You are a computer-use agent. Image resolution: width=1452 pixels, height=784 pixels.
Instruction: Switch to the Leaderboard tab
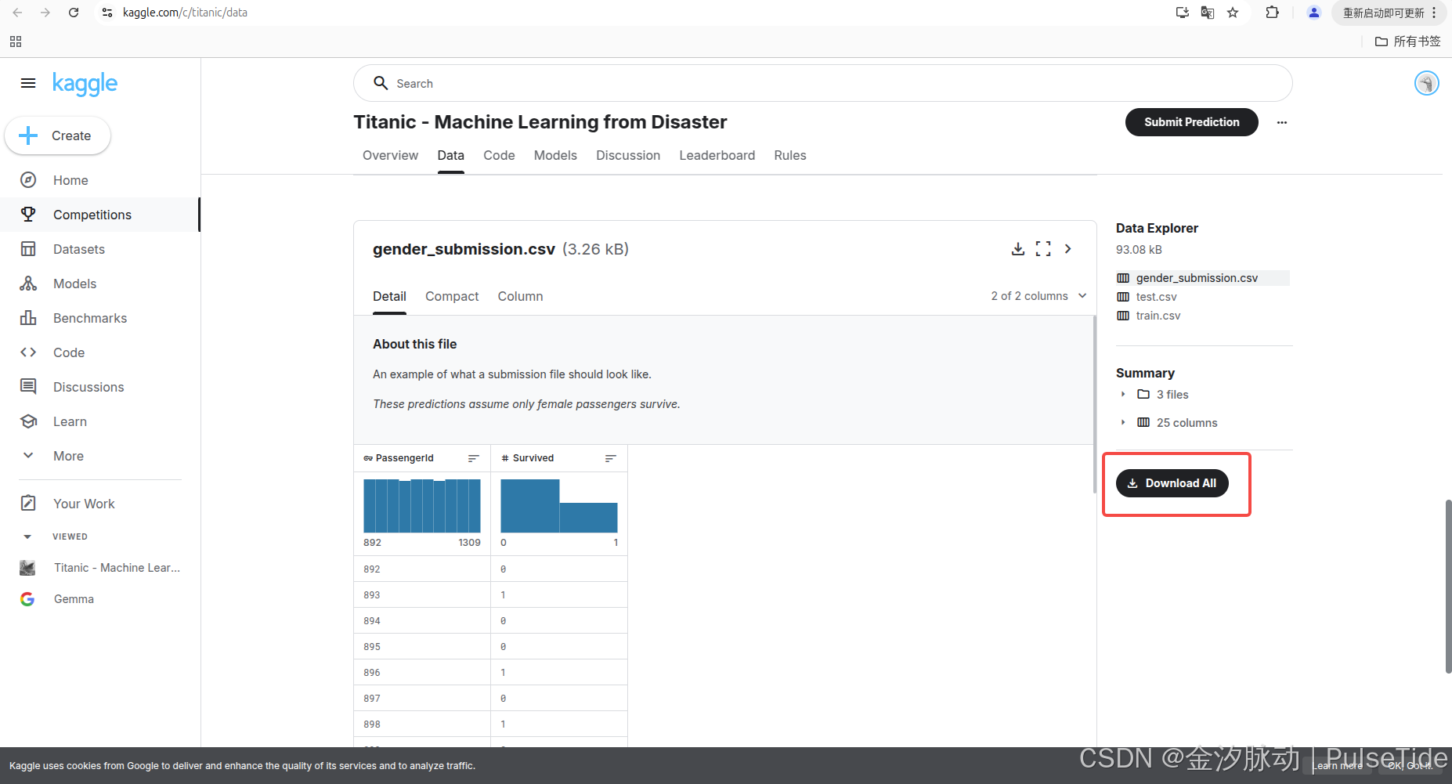[717, 155]
